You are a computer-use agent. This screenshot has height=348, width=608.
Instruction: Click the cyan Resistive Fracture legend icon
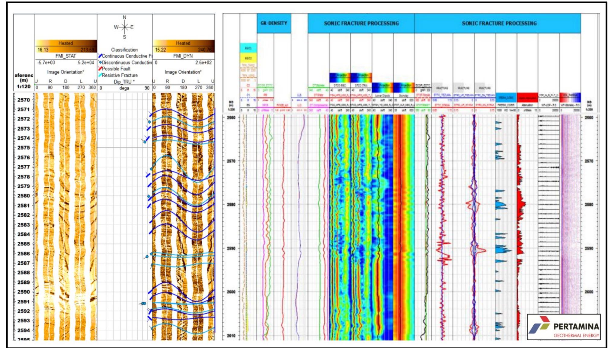[x=100, y=75]
